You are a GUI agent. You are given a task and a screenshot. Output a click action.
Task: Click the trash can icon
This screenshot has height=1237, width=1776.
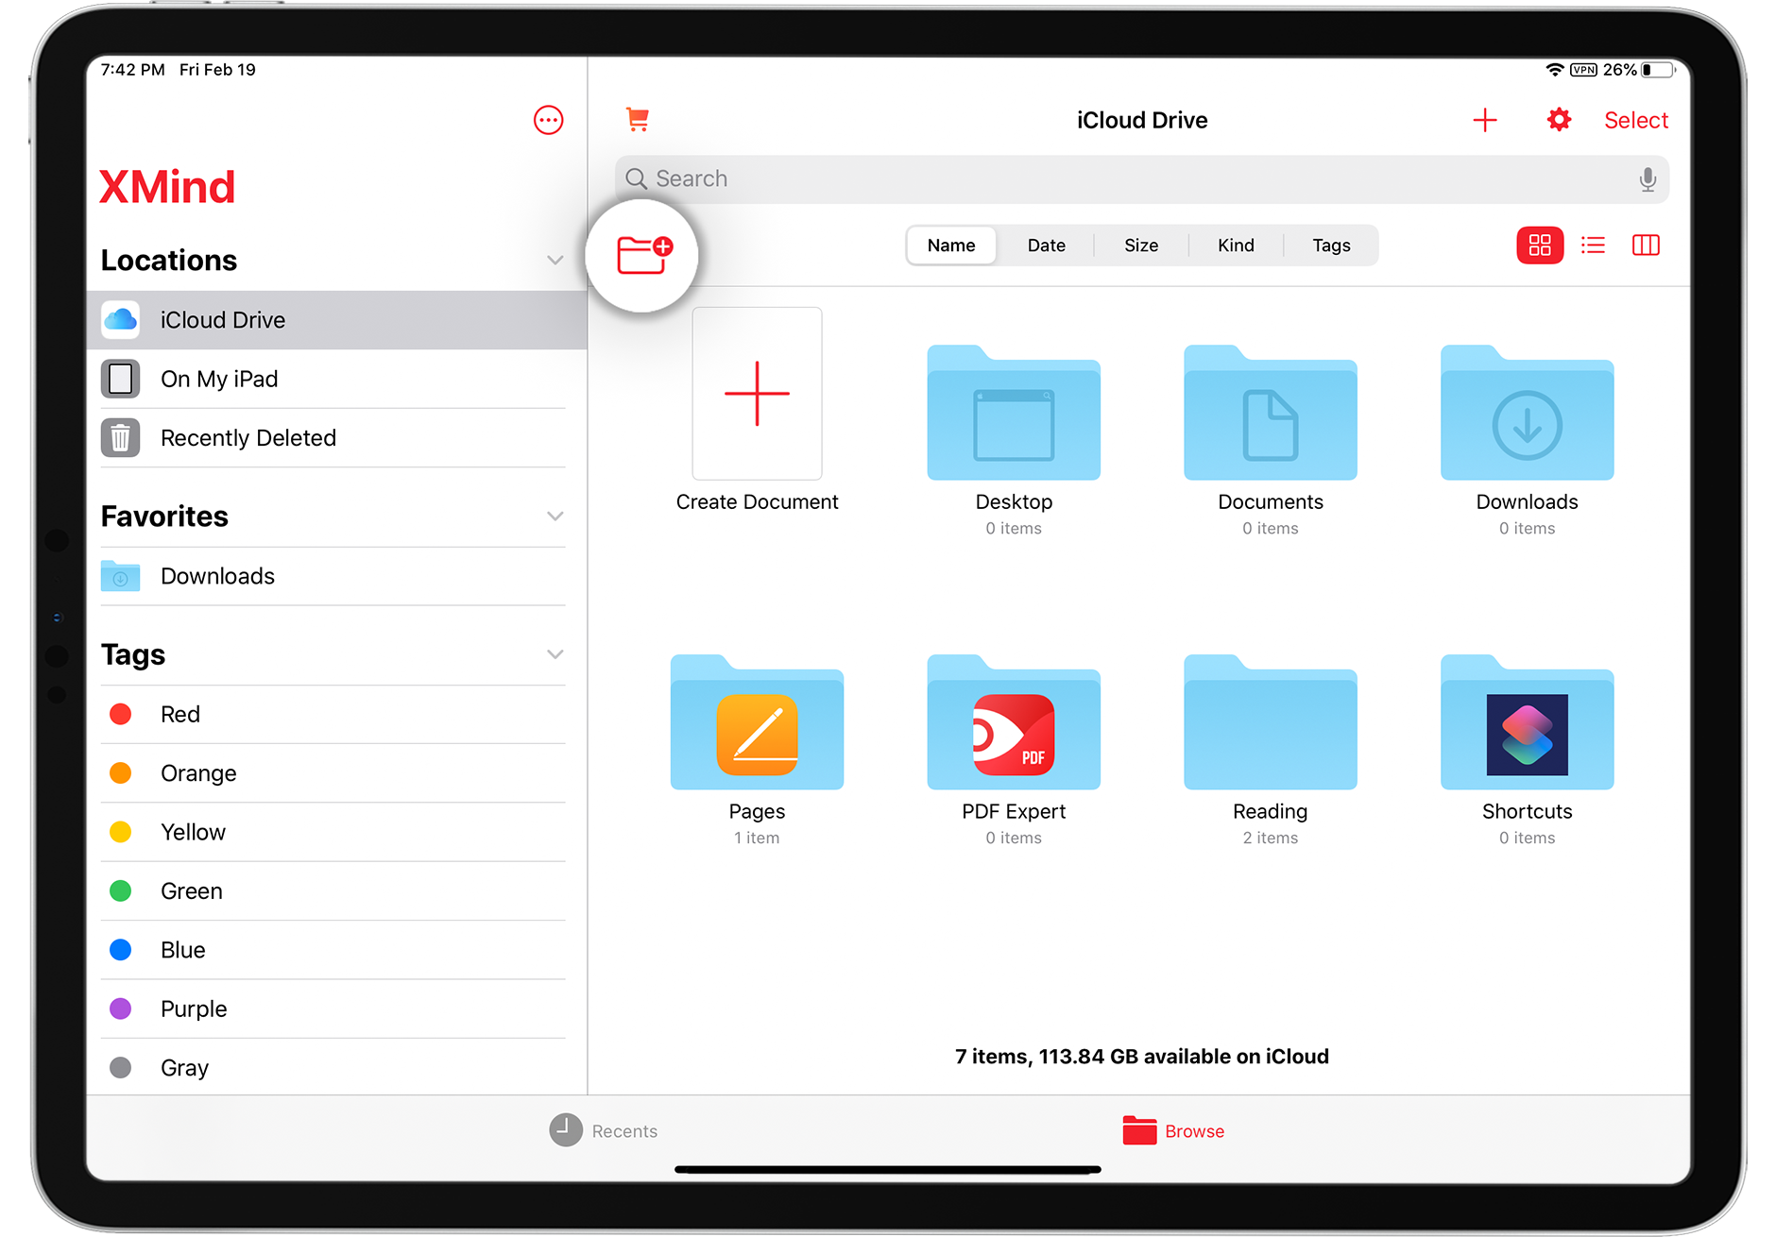tap(120, 438)
